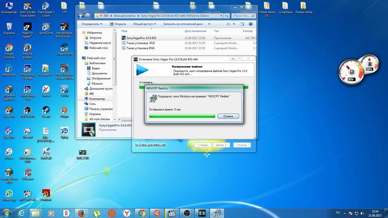This screenshot has height=218, width=388.
Task: Open SportZone desktop shortcut
Action: tap(46, 28)
